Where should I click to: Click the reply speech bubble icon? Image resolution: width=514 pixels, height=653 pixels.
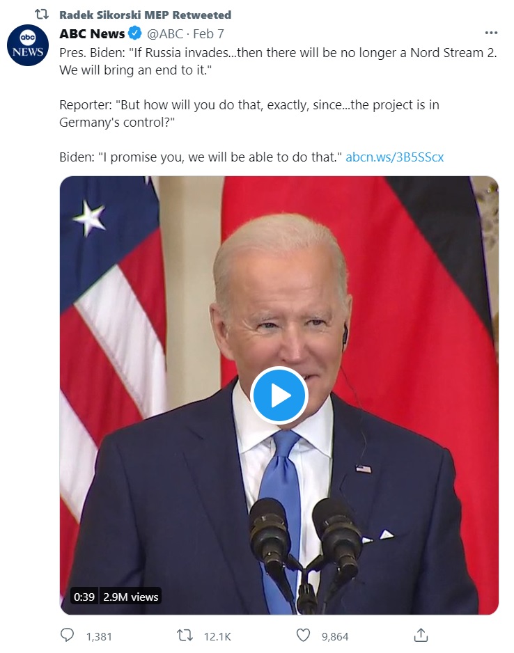click(x=67, y=636)
